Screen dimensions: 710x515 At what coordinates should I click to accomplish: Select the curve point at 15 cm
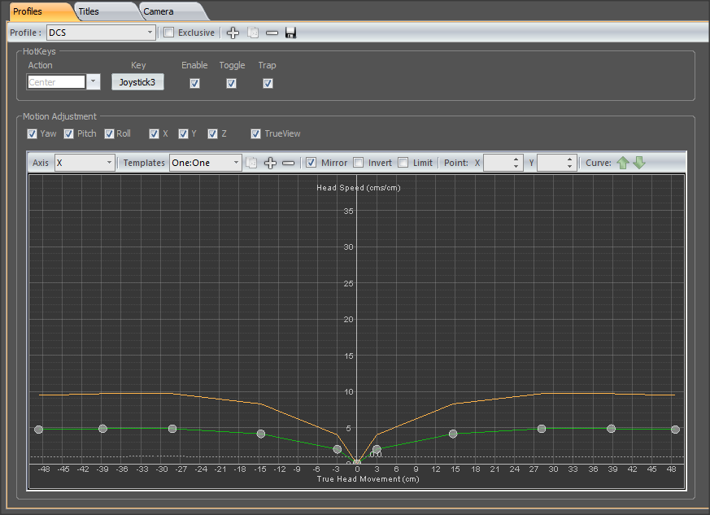[454, 434]
